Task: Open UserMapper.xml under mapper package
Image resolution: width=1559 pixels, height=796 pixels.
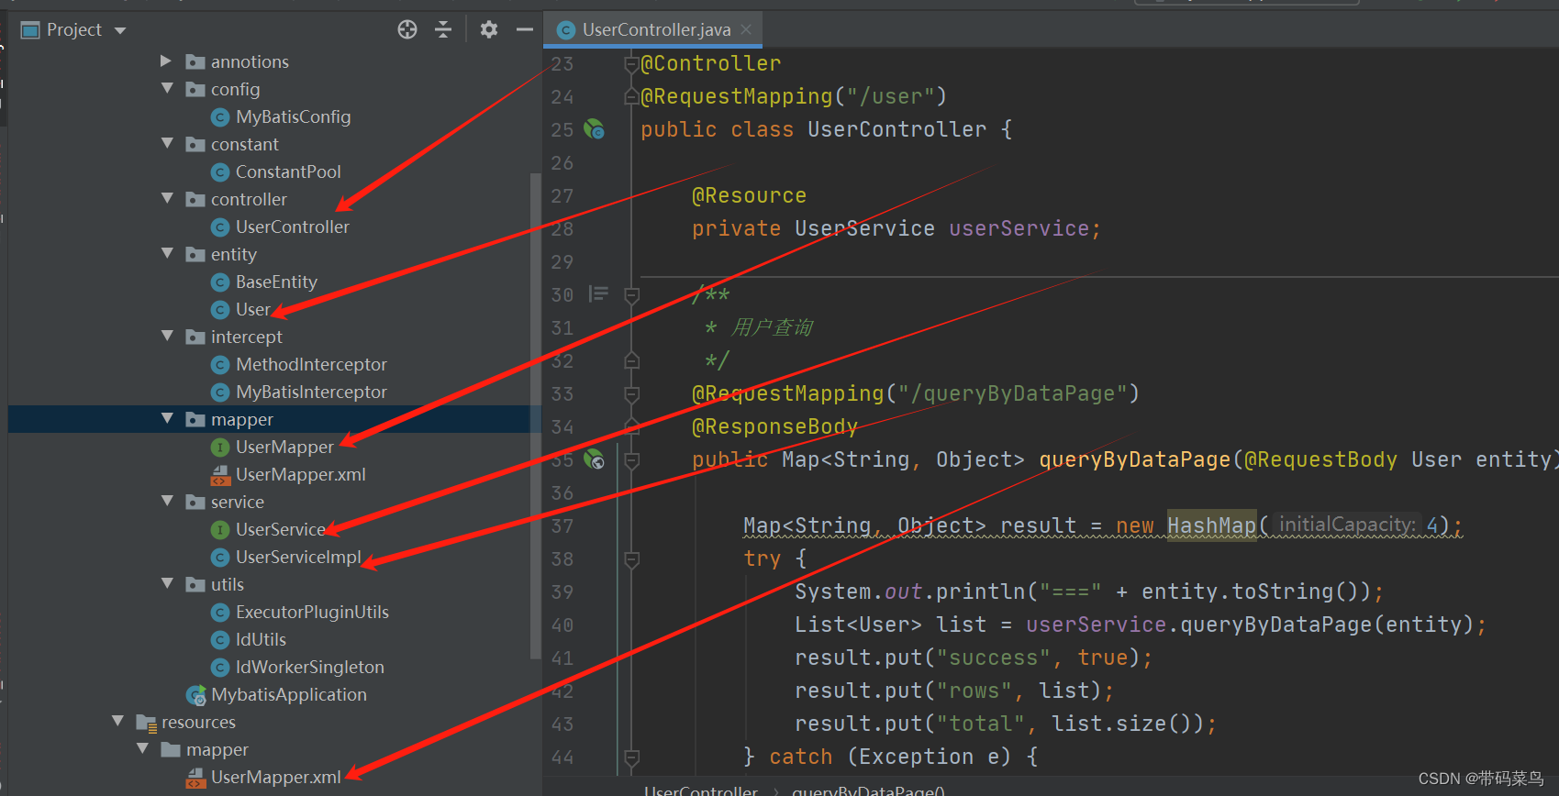Action: tap(300, 474)
